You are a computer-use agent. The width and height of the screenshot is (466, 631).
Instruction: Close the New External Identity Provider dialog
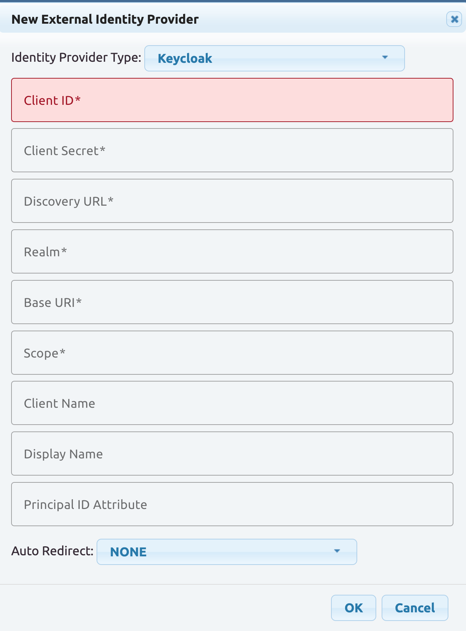[x=454, y=19]
